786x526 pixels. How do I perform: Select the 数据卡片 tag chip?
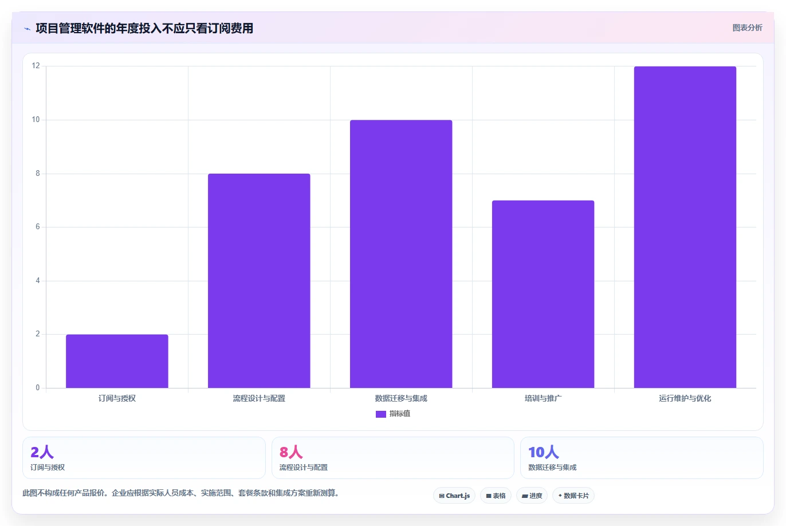(x=573, y=496)
